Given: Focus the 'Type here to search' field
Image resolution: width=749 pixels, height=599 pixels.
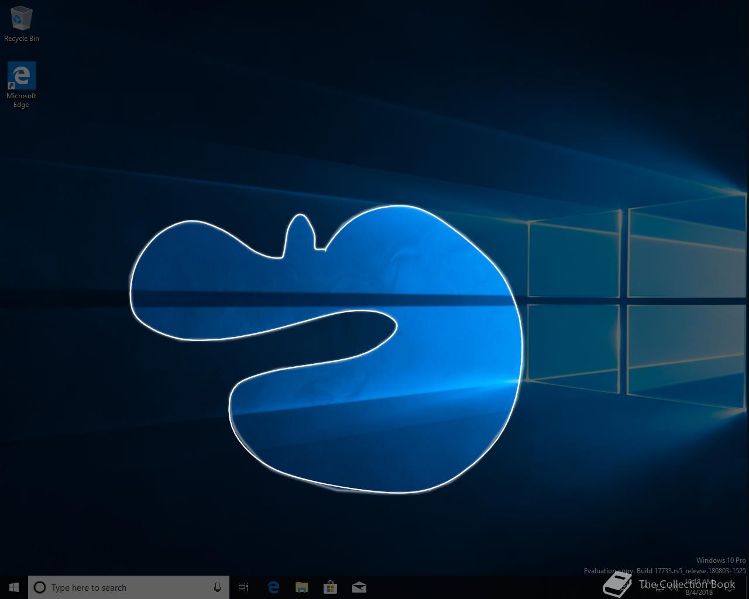Looking at the screenshot, I should point(129,587).
